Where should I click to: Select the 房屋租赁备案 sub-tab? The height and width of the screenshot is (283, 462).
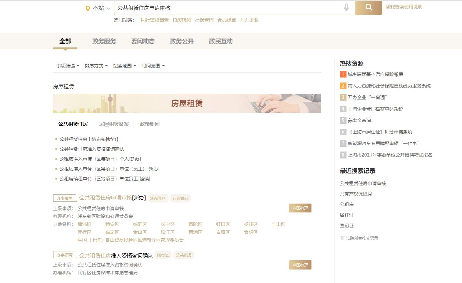pyautogui.click(x=114, y=124)
